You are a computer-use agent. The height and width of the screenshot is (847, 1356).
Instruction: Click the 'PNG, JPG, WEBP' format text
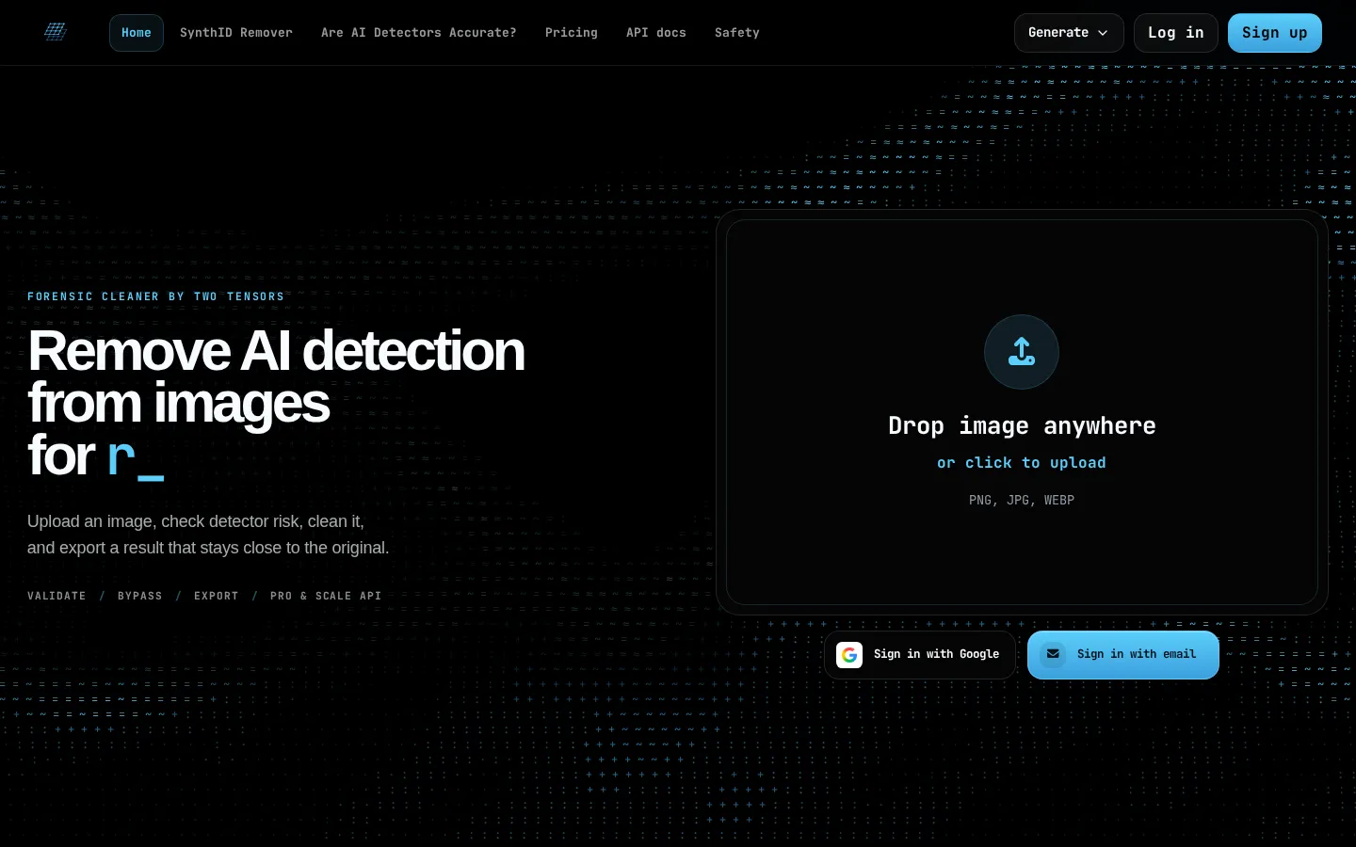pyautogui.click(x=1022, y=501)
